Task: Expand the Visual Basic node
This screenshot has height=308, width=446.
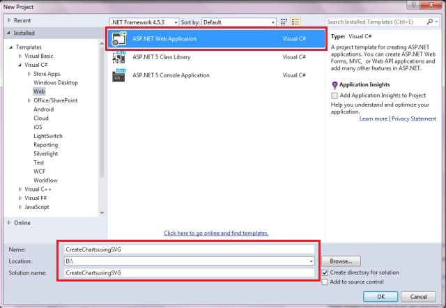Action: point(20,56)
